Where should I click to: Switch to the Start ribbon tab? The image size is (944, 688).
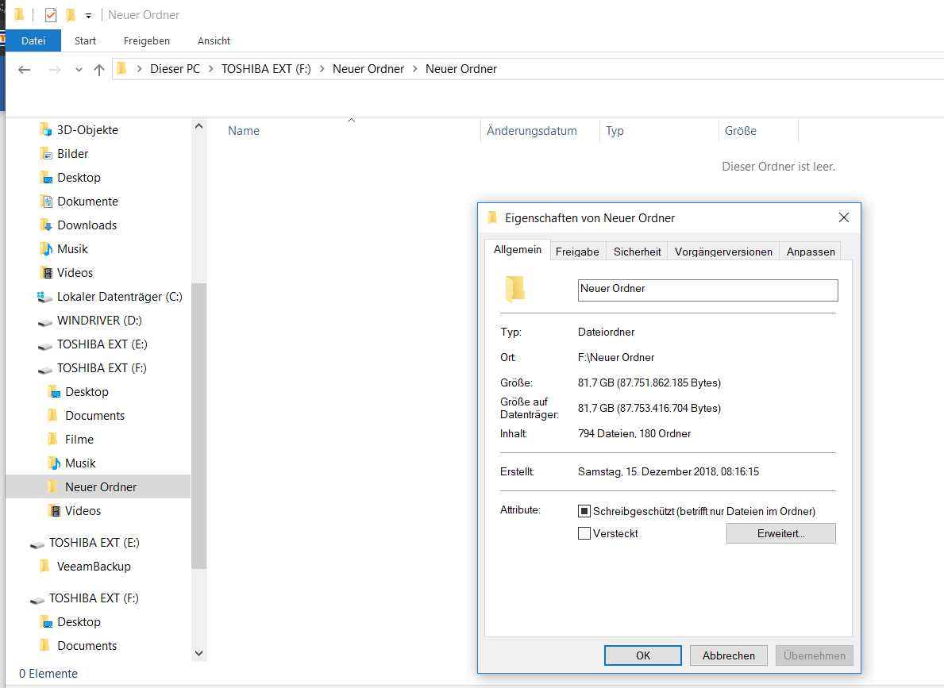(85, 41)
